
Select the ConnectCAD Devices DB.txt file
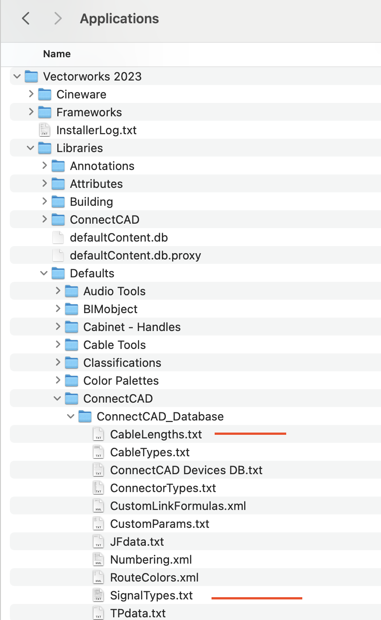pyautogui.click(x=186, y=470)
